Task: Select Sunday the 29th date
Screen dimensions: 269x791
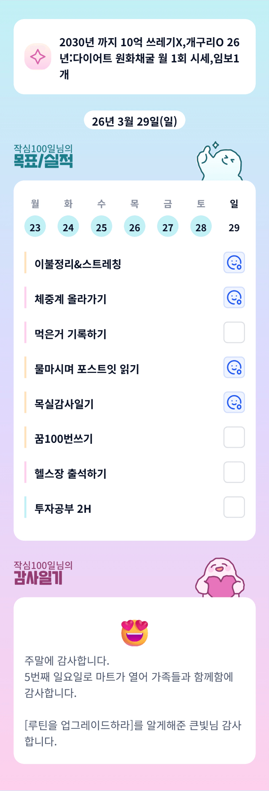Action: pos(234,227)
